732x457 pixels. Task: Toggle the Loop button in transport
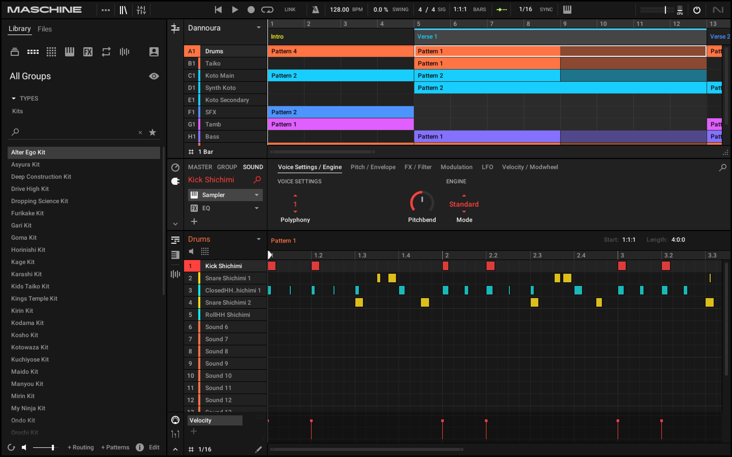click(x=267, y=10)
